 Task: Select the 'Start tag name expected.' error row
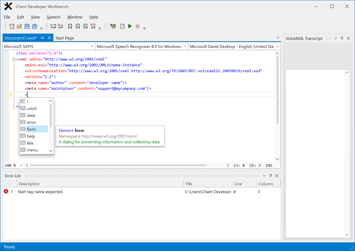pos(142,192)
